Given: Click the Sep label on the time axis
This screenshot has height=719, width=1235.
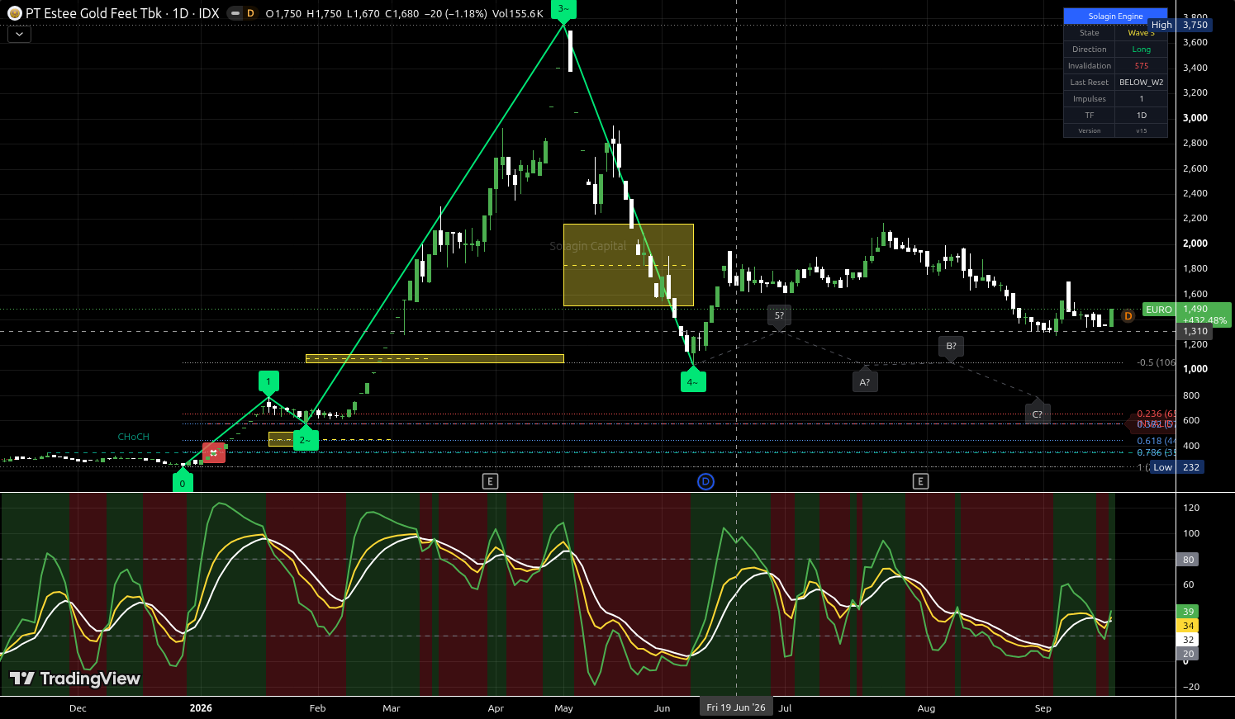Looking at the screenshot, I should (1043, 708).
